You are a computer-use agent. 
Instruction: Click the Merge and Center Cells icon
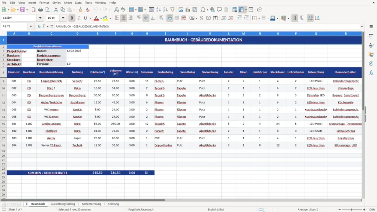(x=170, y=18)
